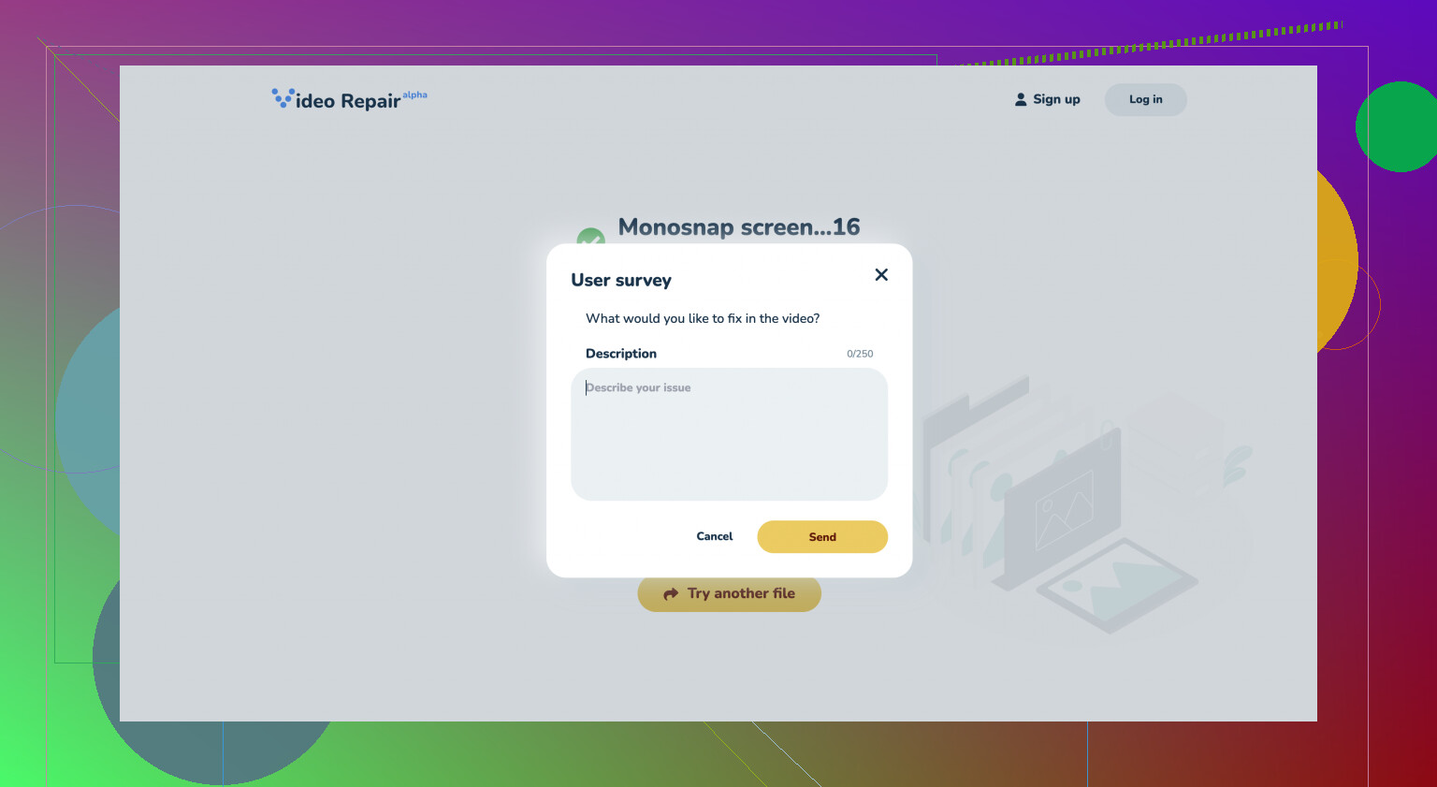Click the Log in button

click(x=1145, y=100)
